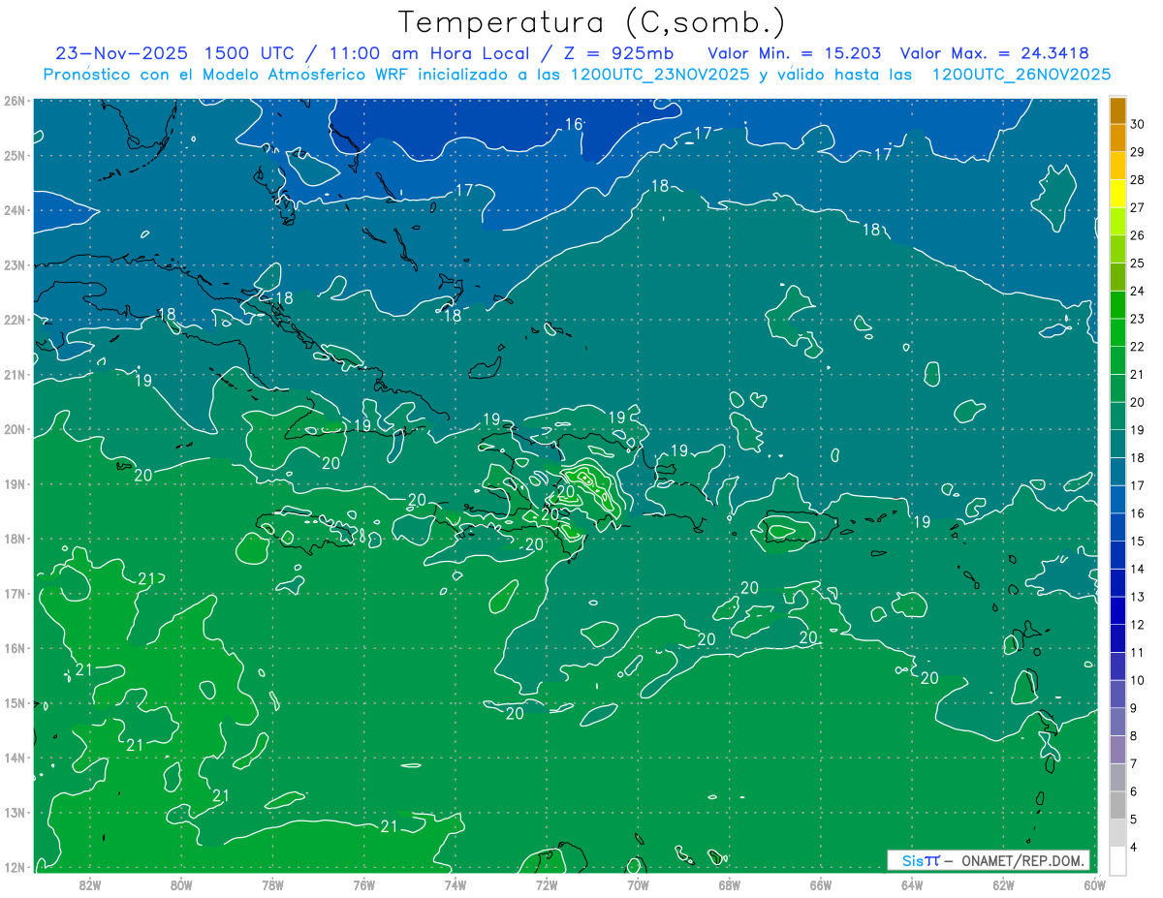Click the "20N" latitude axis label

tap(15, 429)
